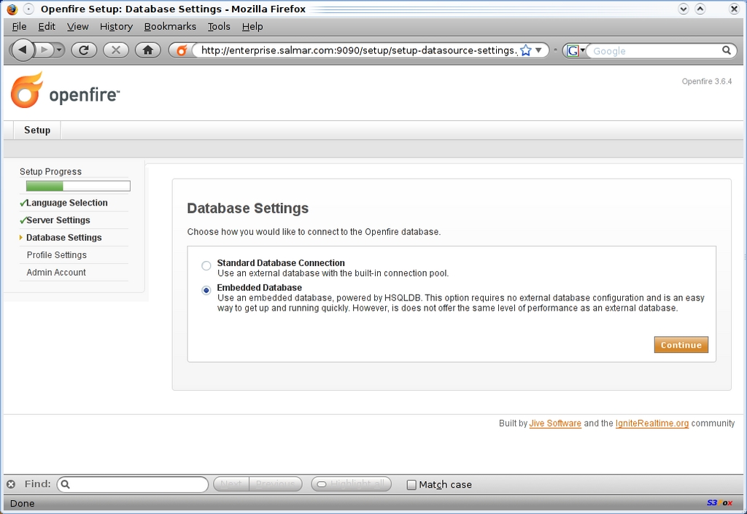747x514 pixels.
Task: Click the Stop loading button
Action: pos(116,50)
